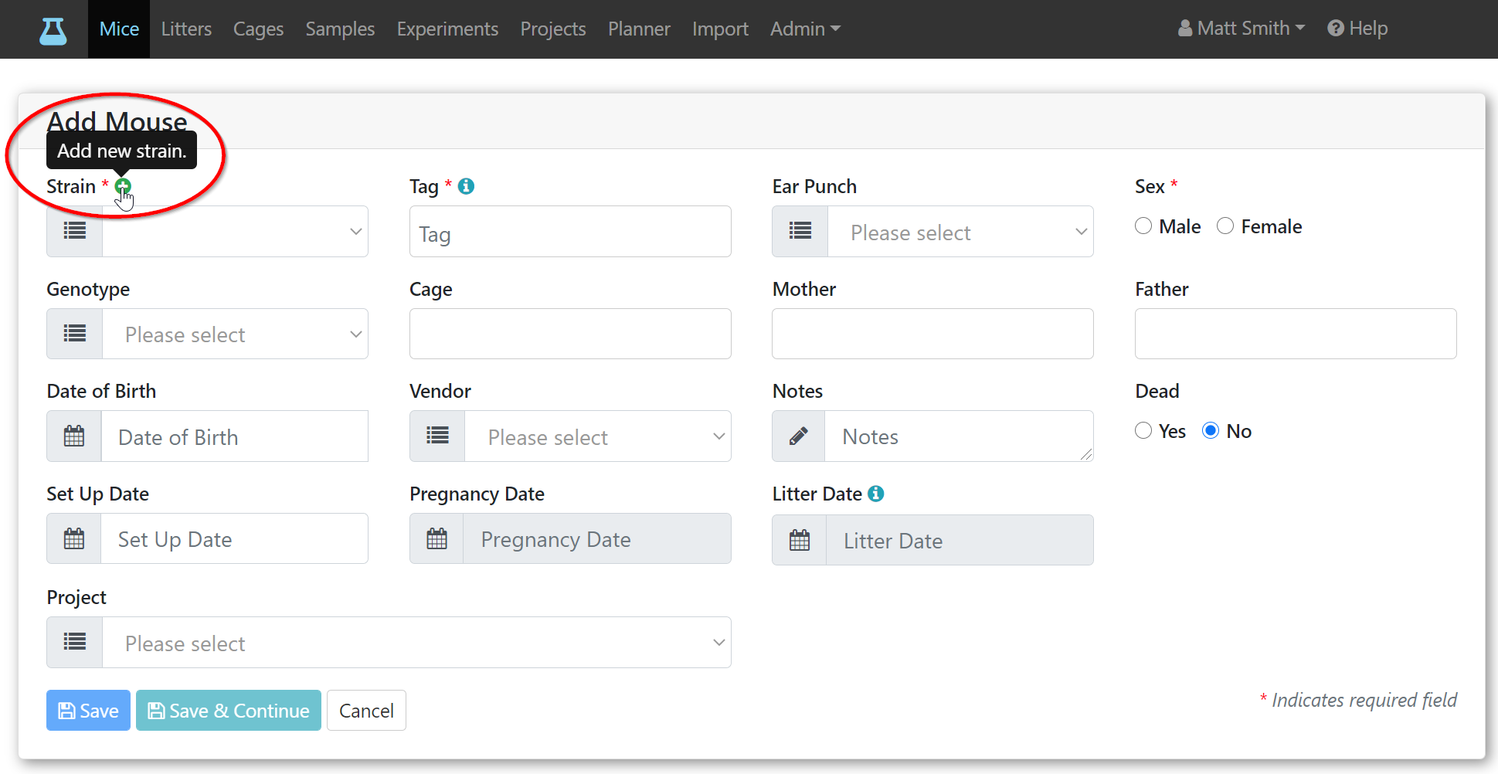Open the Strain dropdown
Viewport: 1498px width, 774px height.
tap(235, 231)
